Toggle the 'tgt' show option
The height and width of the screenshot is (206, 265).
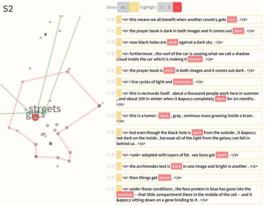(x=134, y=7)
